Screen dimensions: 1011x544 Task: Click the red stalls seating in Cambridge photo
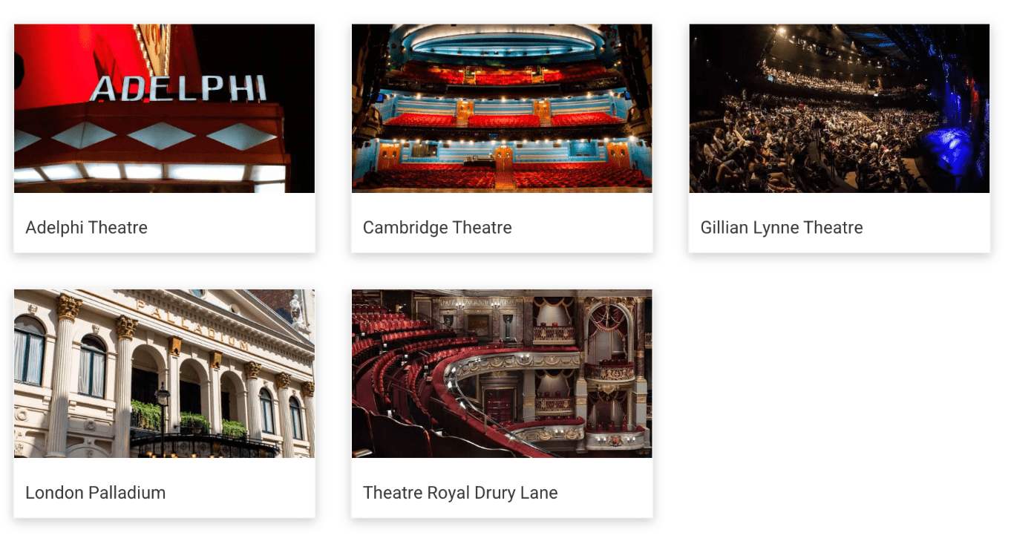tap(502, 177)
